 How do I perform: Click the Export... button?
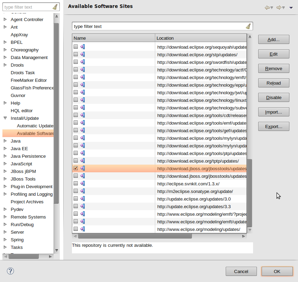pyautogui.click(x=274, y=126)
